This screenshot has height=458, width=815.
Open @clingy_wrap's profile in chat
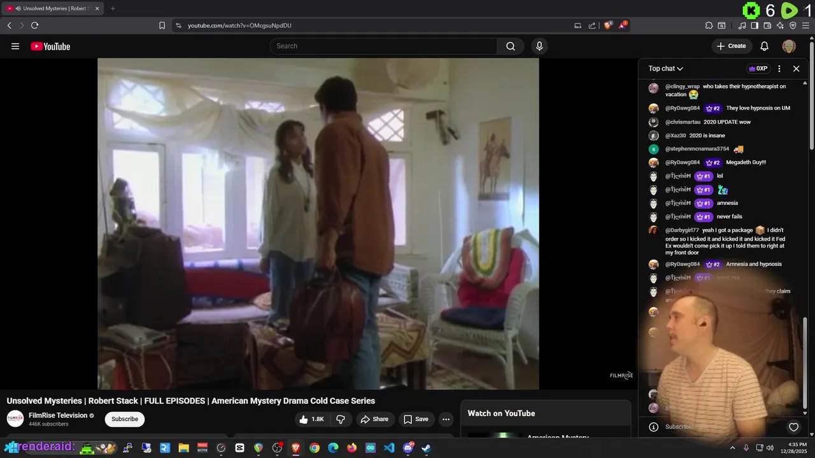(683, 87)
